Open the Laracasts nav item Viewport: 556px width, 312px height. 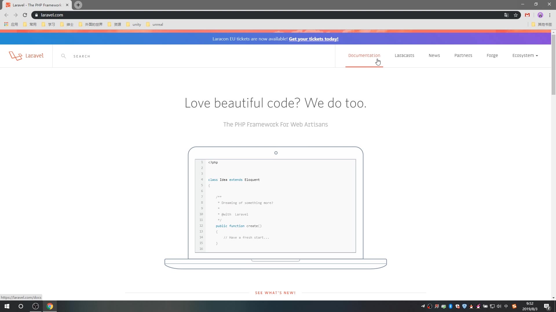coord(404,55)
